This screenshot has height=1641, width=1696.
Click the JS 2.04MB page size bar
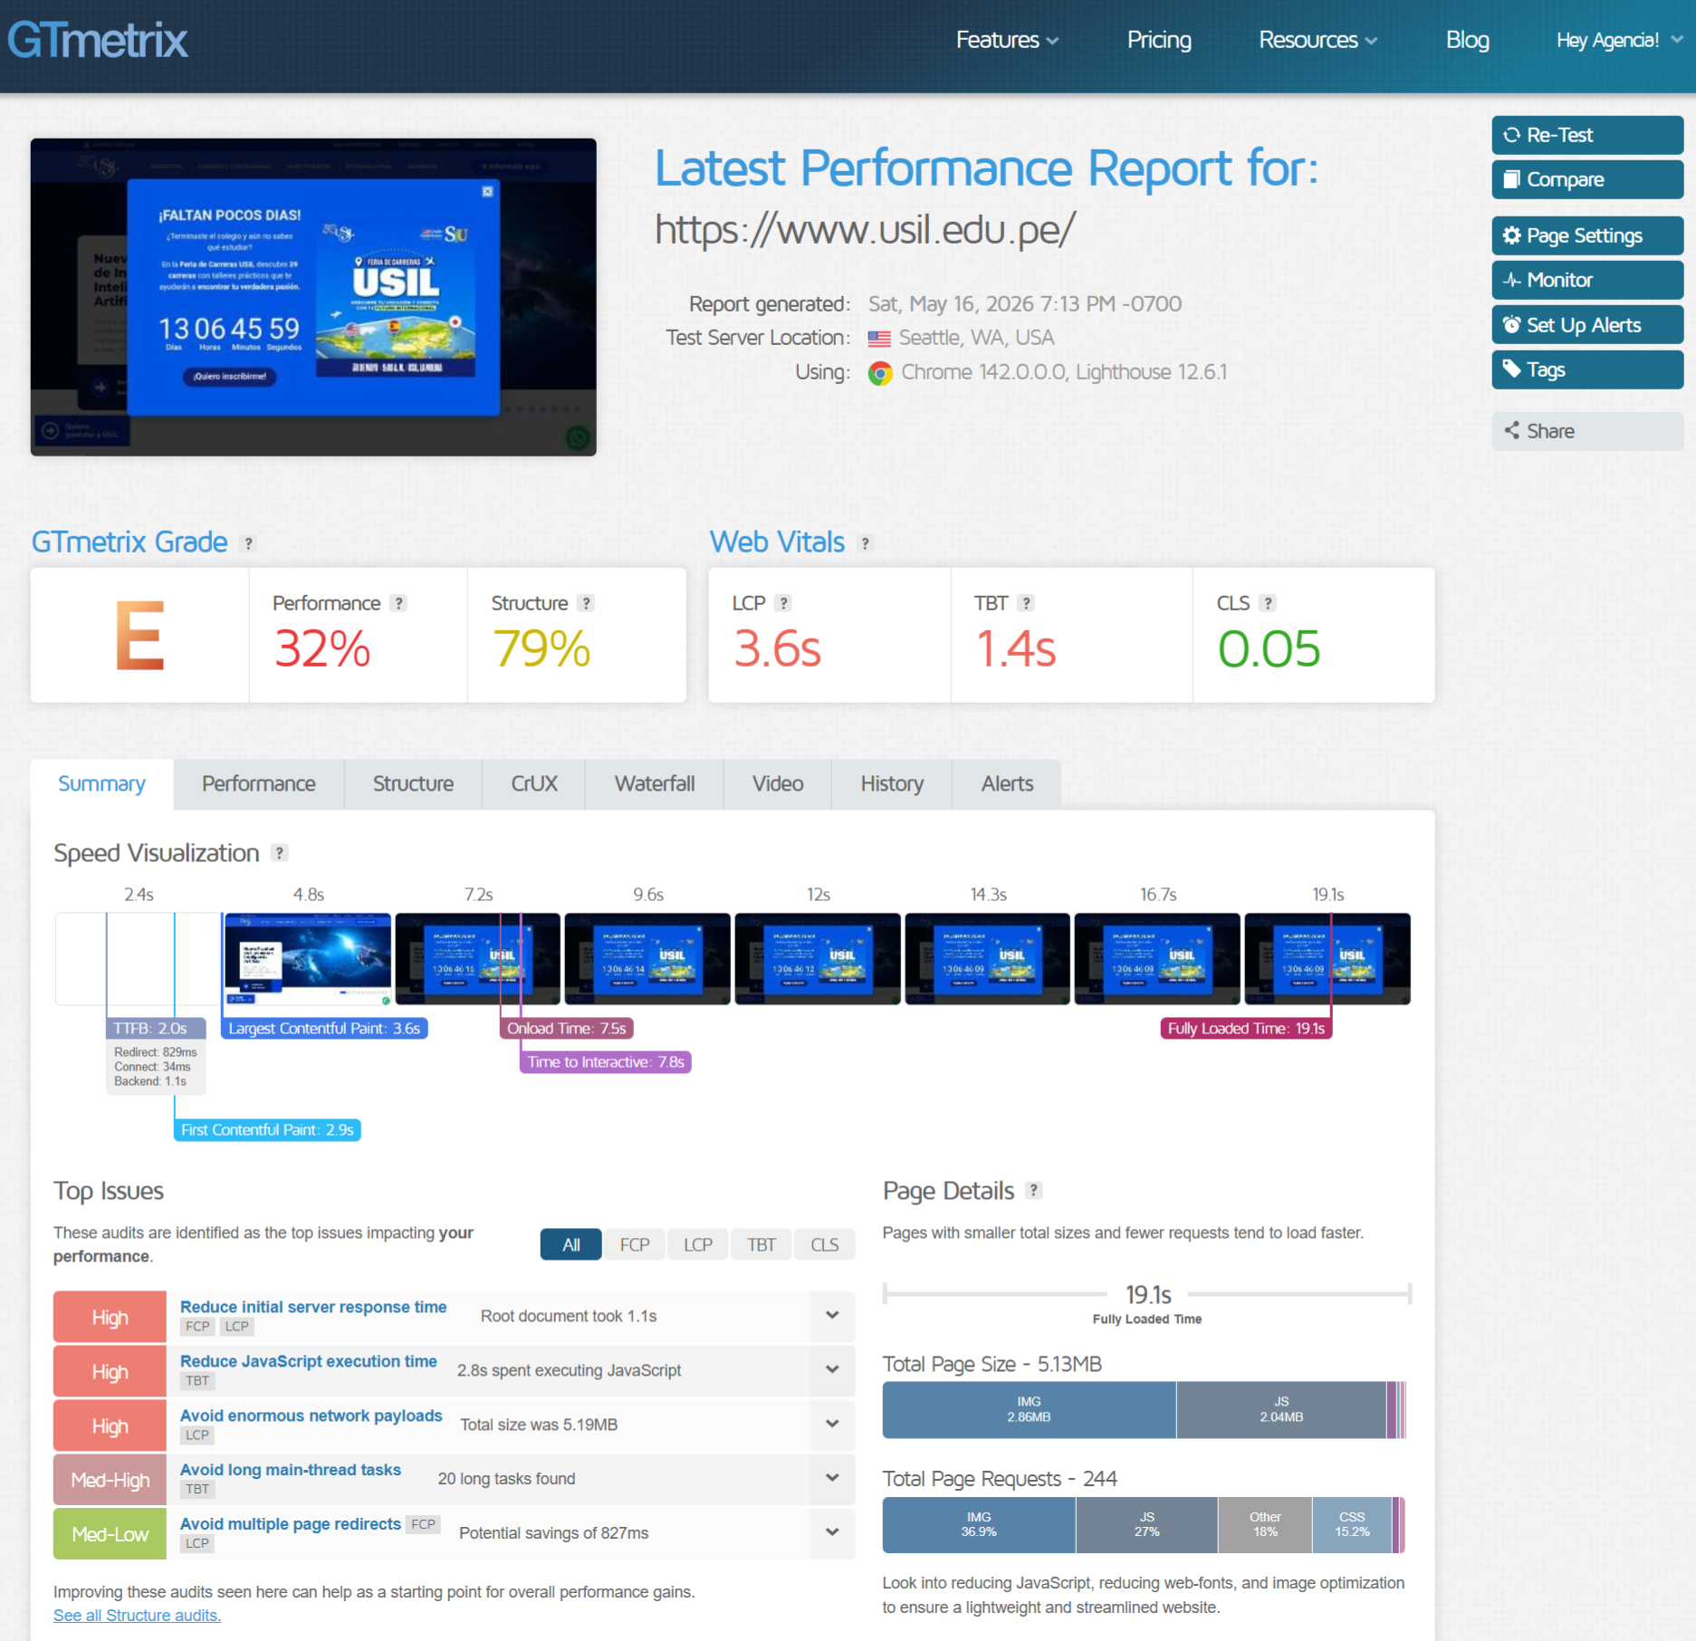[x=1281, y=1410]
